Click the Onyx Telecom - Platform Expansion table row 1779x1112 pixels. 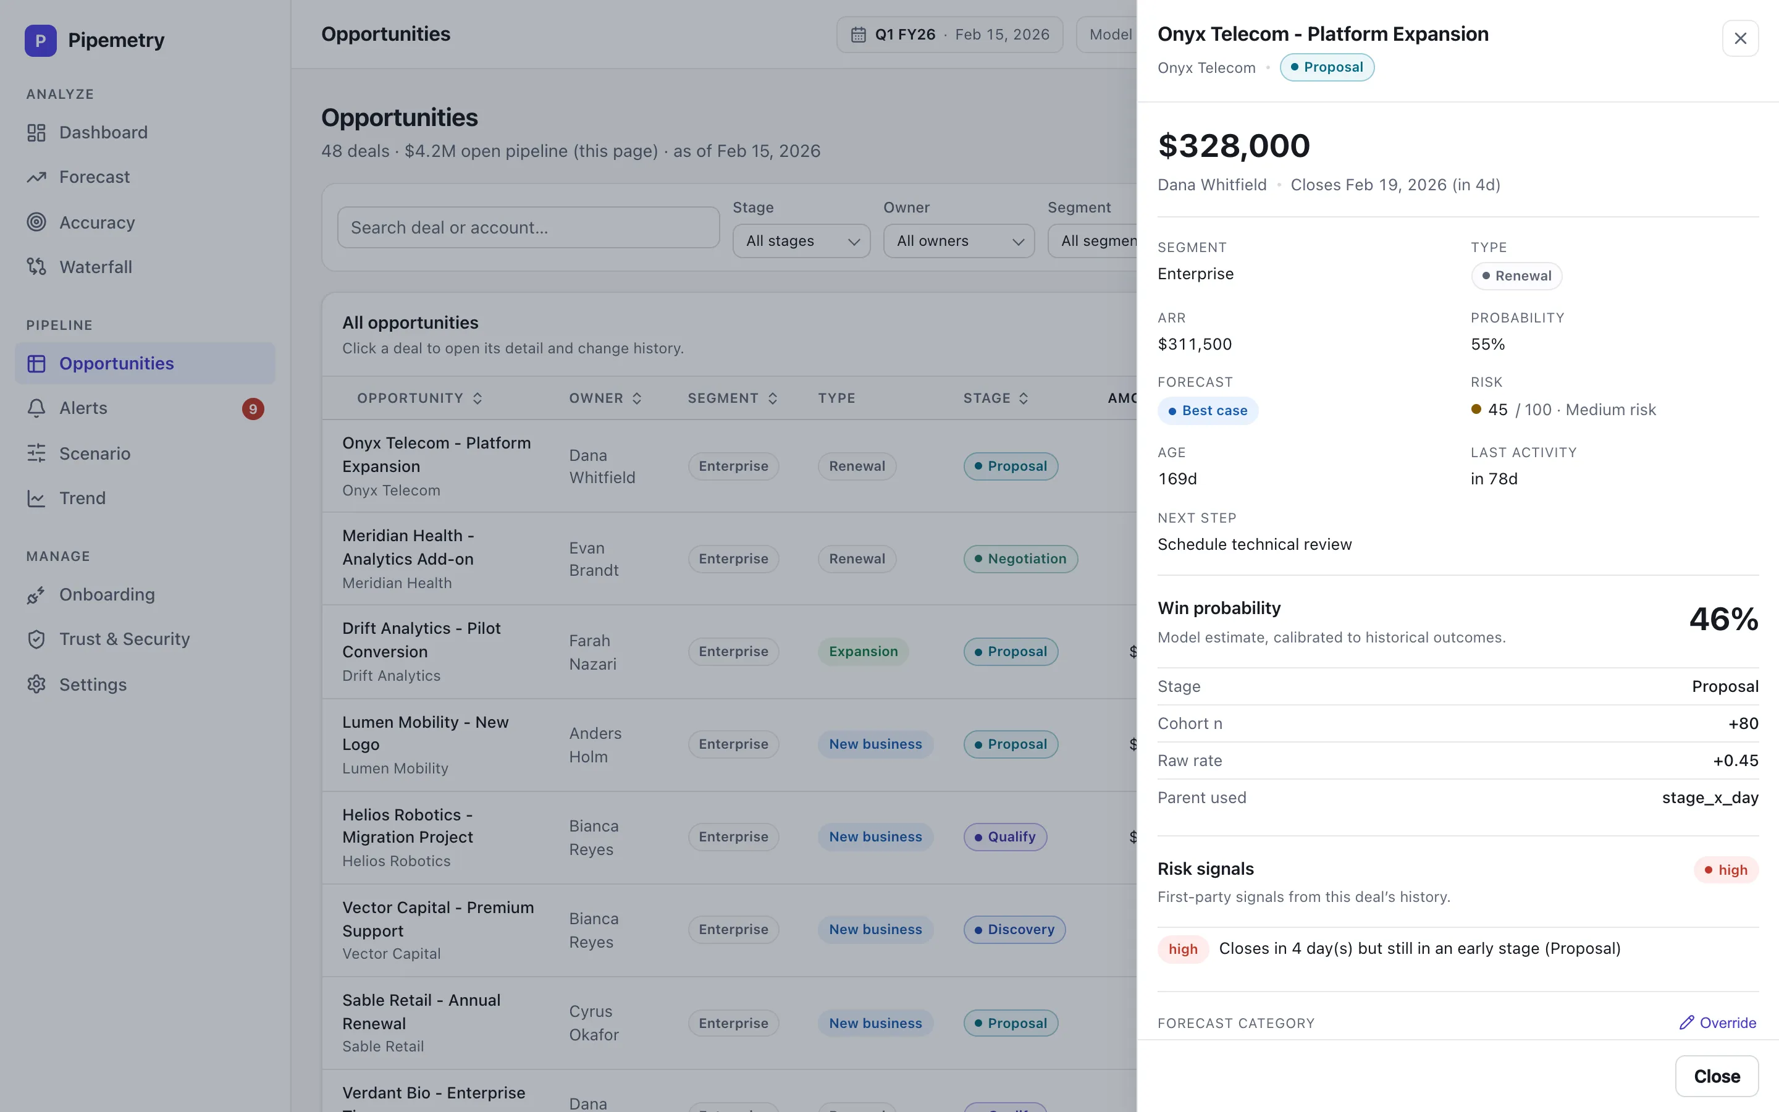coord(730,466)
